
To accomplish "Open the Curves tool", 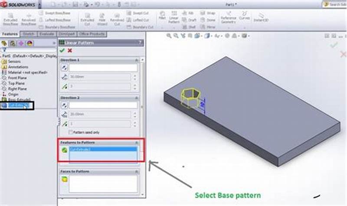I will pyautogui.click(x=245, y=16).
